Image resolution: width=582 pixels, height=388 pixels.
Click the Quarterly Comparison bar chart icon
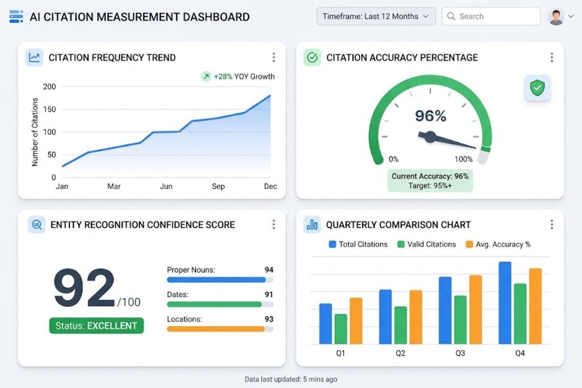point(312,224)
